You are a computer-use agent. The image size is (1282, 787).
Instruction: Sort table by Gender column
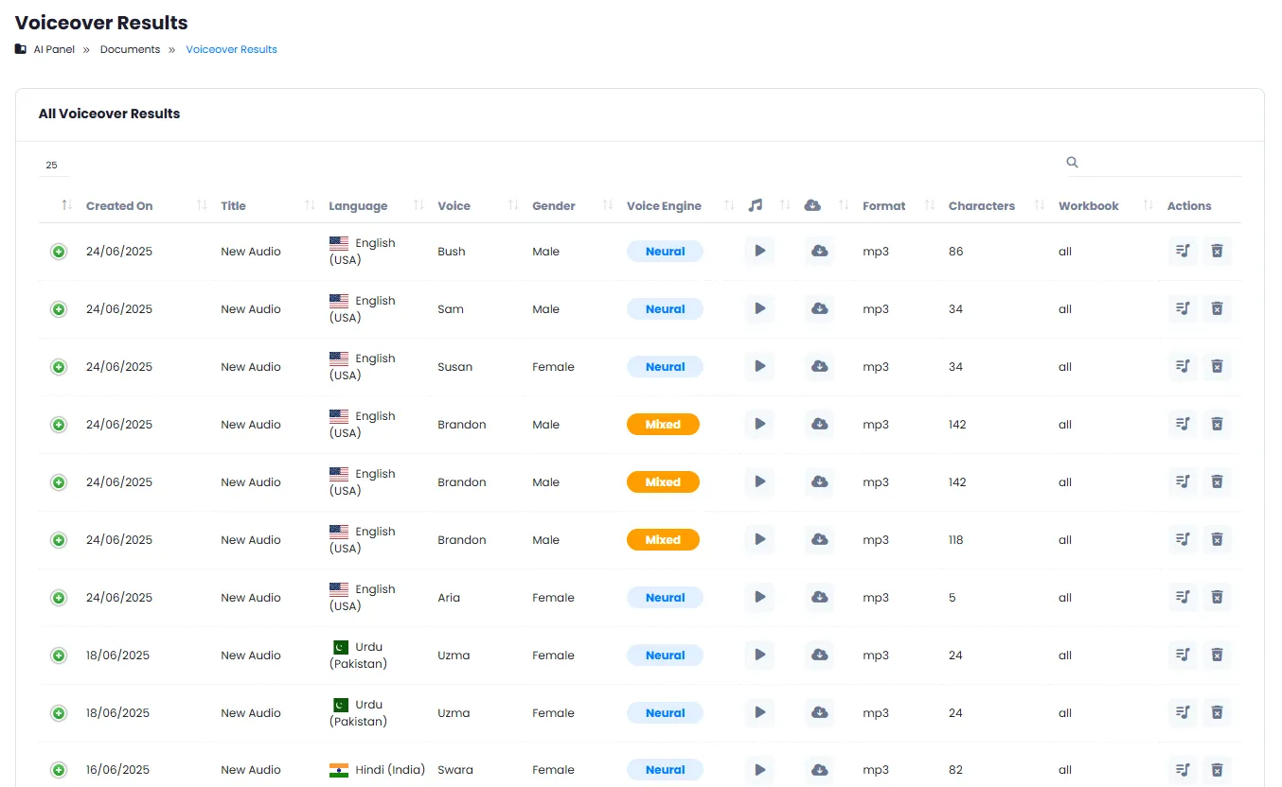click(x=554, y=206)
